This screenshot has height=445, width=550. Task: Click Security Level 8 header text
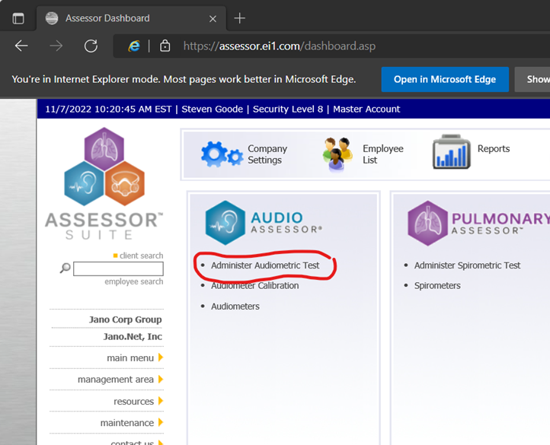pyautogui.click(x=288, y=109)
